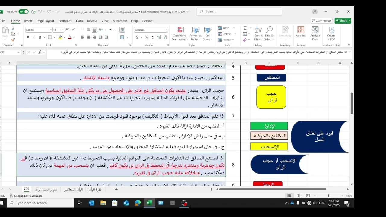The image size is (386, 217).
Task: Toggle the AutoSave switch
Action: click(x=24, y=11)
